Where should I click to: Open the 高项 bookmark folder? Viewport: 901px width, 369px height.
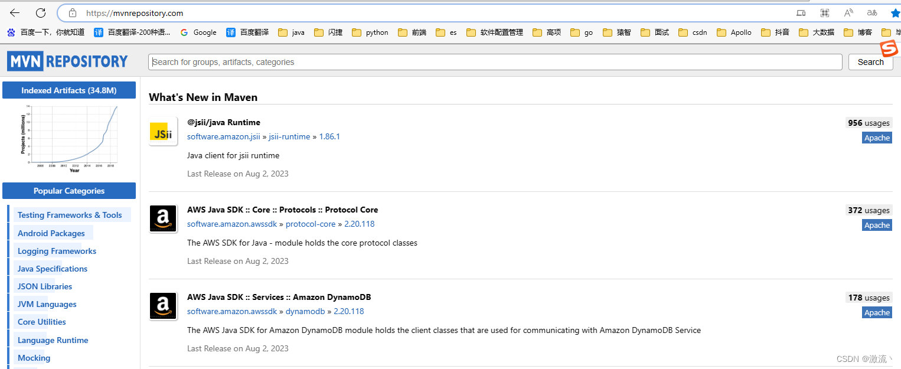click(547, 32)
